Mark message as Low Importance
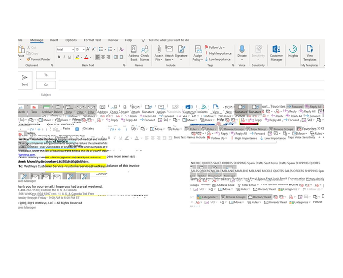Image resolution: width=343 pixels, height=278 pixels. pyautogui.click(x=218, y=59)
